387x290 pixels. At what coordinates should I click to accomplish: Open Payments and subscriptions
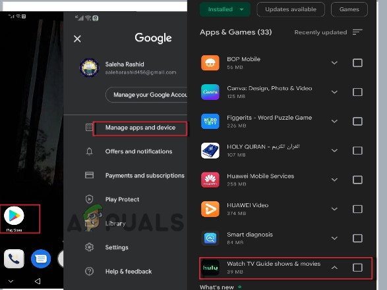(145, 176)
